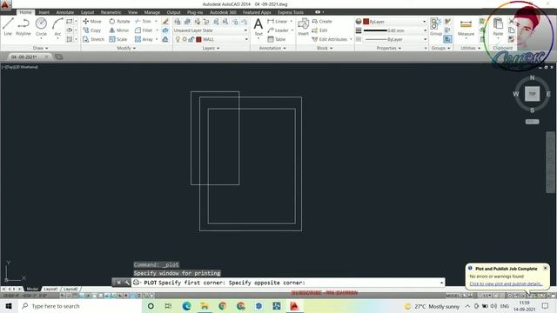Click Windows search box
Image resolution: width=557 pixels, height=313 pixels.
pyautogui.click(x=80, y=306)
